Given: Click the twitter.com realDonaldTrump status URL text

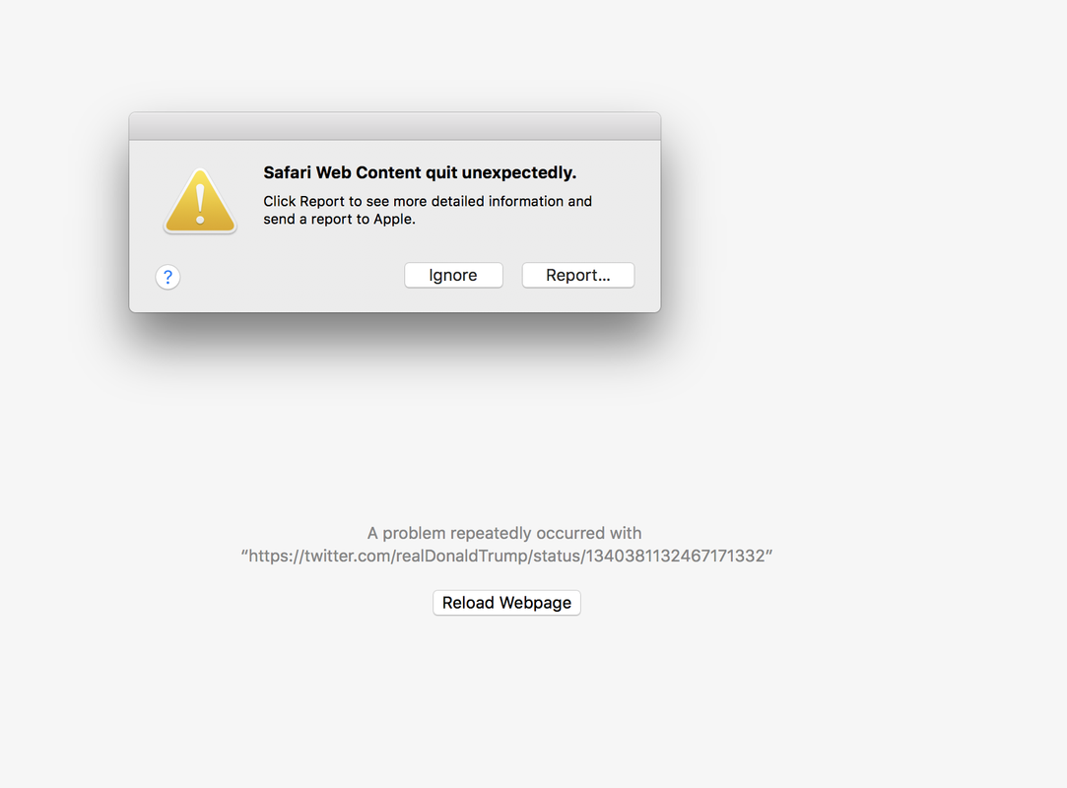Looking at the screenshot, I should 506,556.
